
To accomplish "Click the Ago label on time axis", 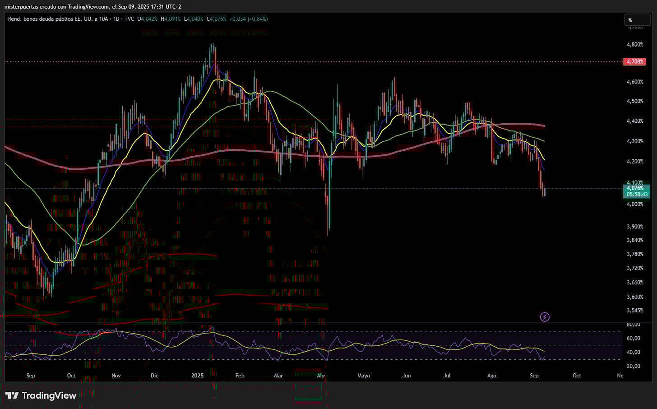I will (491, 376).
